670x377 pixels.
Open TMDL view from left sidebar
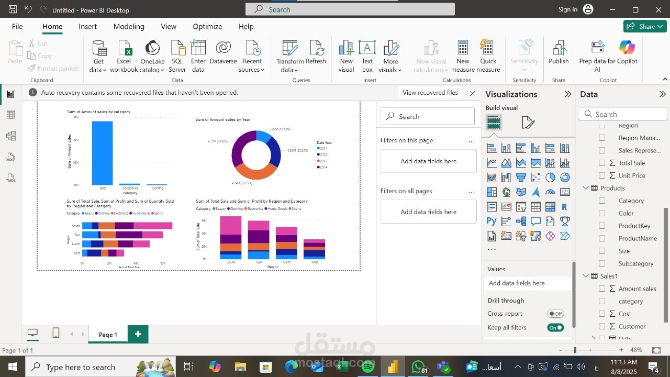click(10, 178)
